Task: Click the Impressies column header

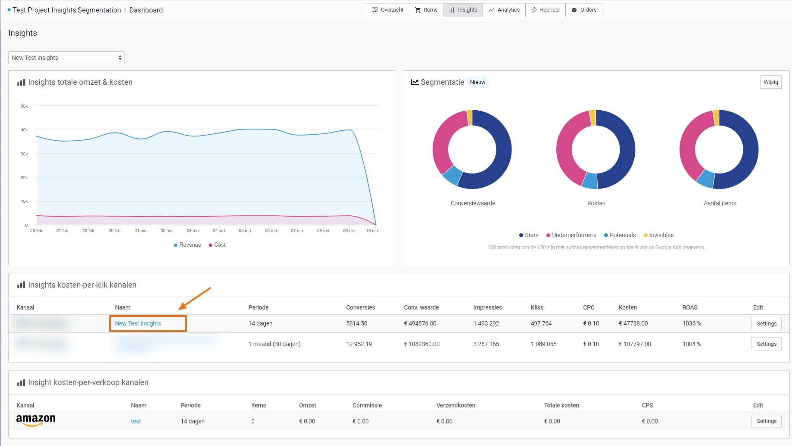Action: [x=488, y=307]
